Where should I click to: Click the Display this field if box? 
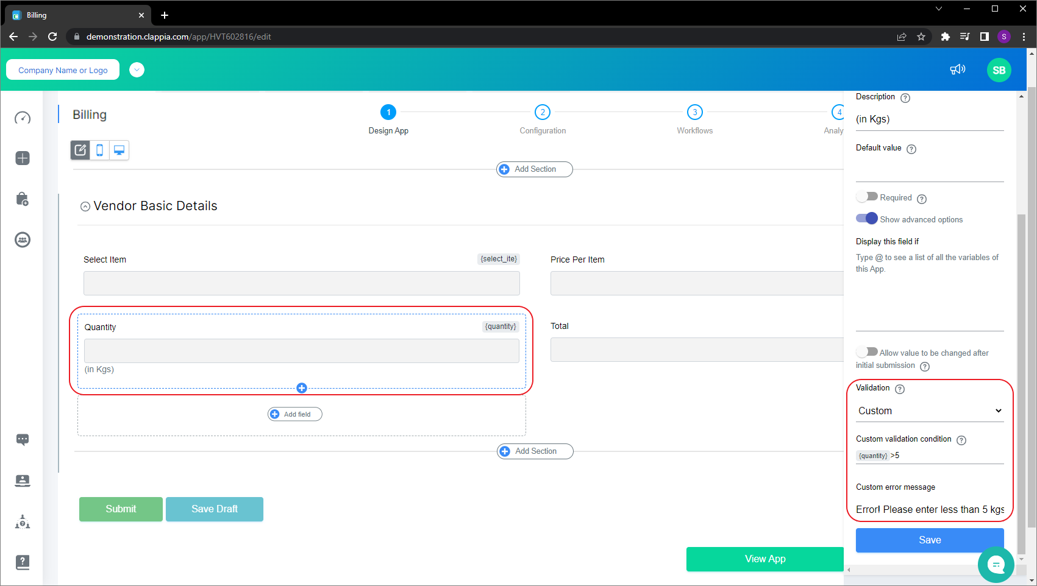(x=930, y=291)
